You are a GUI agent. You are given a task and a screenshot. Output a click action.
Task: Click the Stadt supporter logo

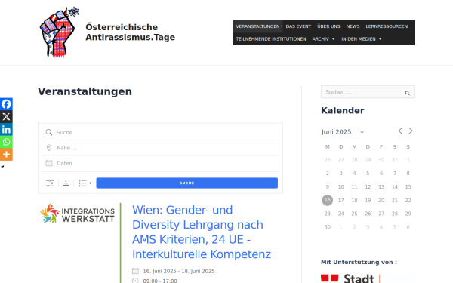coord(350,278)
